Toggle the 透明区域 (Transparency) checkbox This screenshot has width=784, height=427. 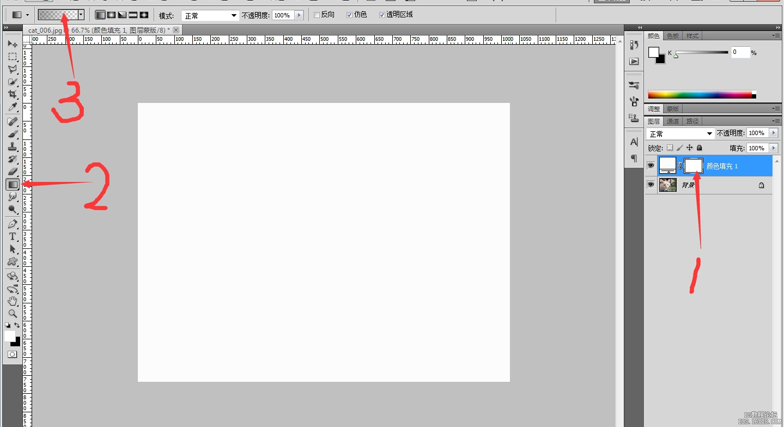coord(382,15)
